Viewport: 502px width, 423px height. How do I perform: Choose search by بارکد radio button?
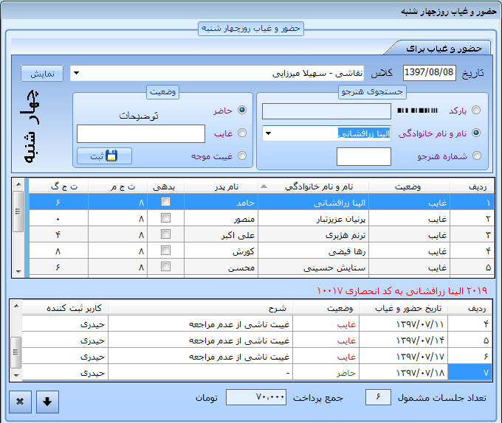coord(476,111)
